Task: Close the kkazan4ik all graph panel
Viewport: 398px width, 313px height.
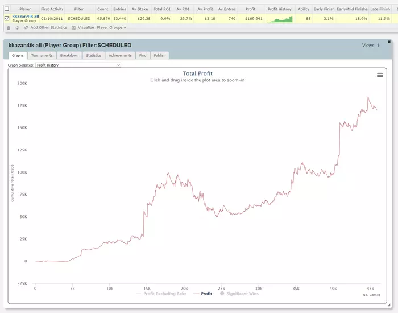Action: pos(389,42)
